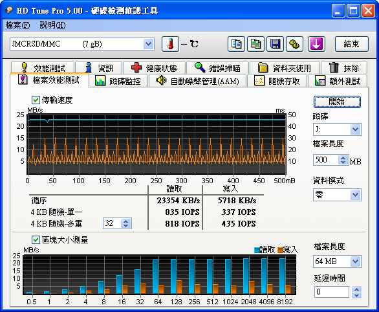This screenshot has height=312, width=379.
Task: Expand the 磁碟 J: drive dropdown
Action: [x=356, y=129]
